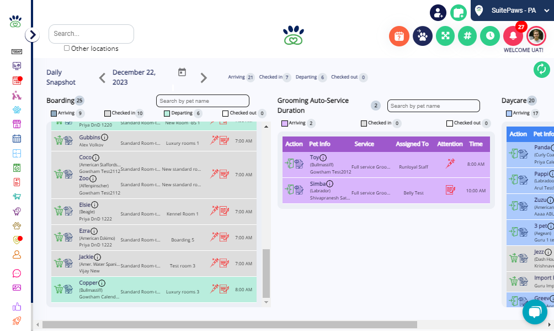Go to the next day arrow
The width and height of the screenshot is (554, 331).
(204, 77)
